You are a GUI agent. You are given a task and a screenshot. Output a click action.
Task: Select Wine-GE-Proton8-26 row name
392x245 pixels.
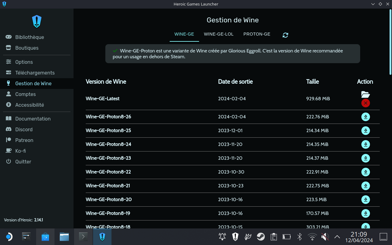(x=108, y=117)
